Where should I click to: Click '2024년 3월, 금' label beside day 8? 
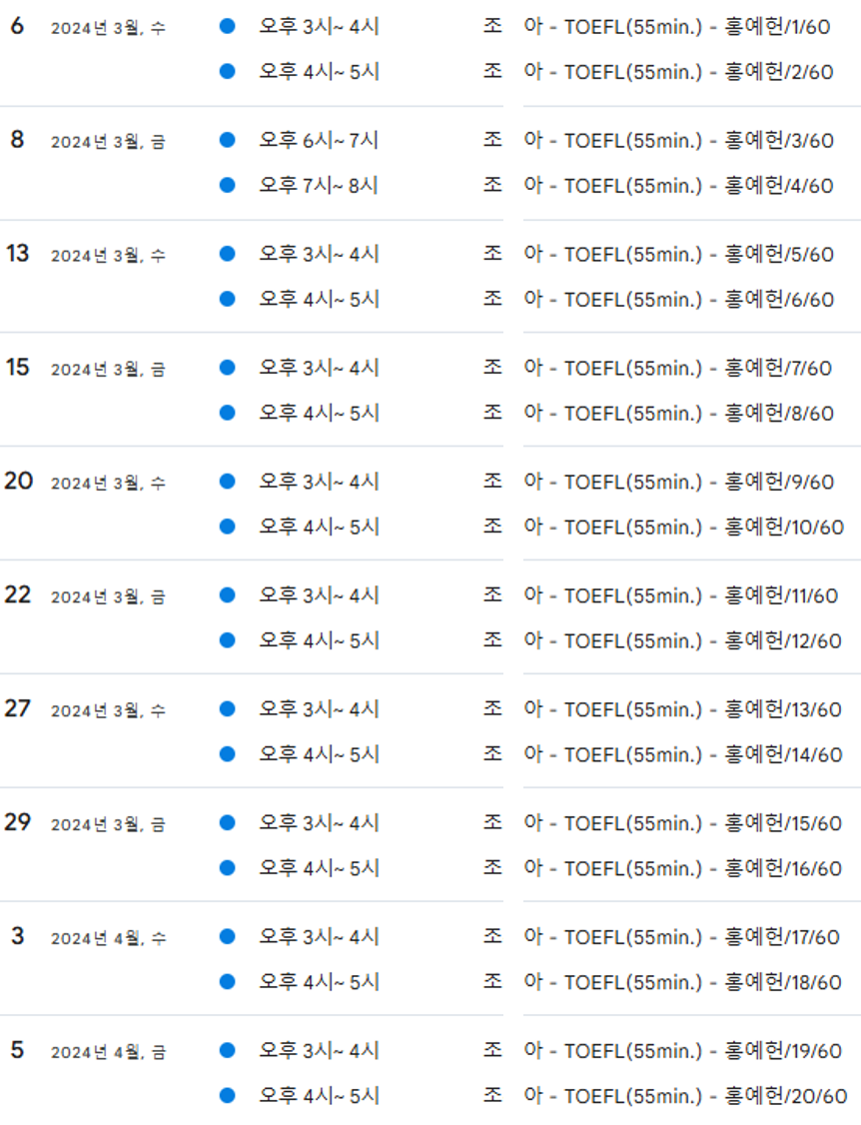click(x=108, y=142)
